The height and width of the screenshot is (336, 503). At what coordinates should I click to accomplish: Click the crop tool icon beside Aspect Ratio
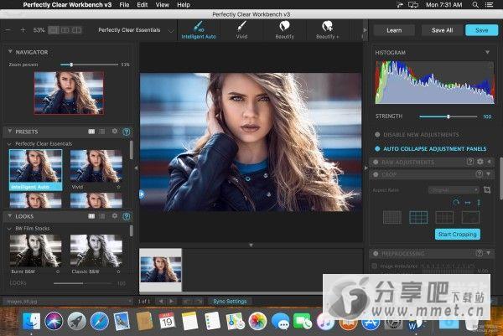click(487, 190)
